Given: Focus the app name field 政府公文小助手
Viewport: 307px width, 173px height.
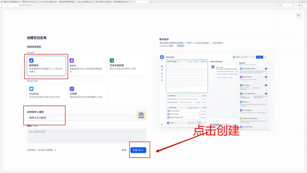Looking at the screenshot, I should point(80,118).
